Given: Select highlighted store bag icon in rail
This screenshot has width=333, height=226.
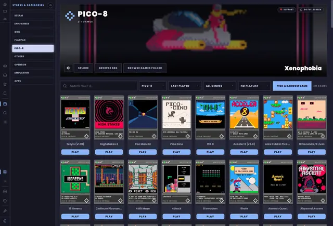Looking at the screenshot, I should tap(5, 104).
